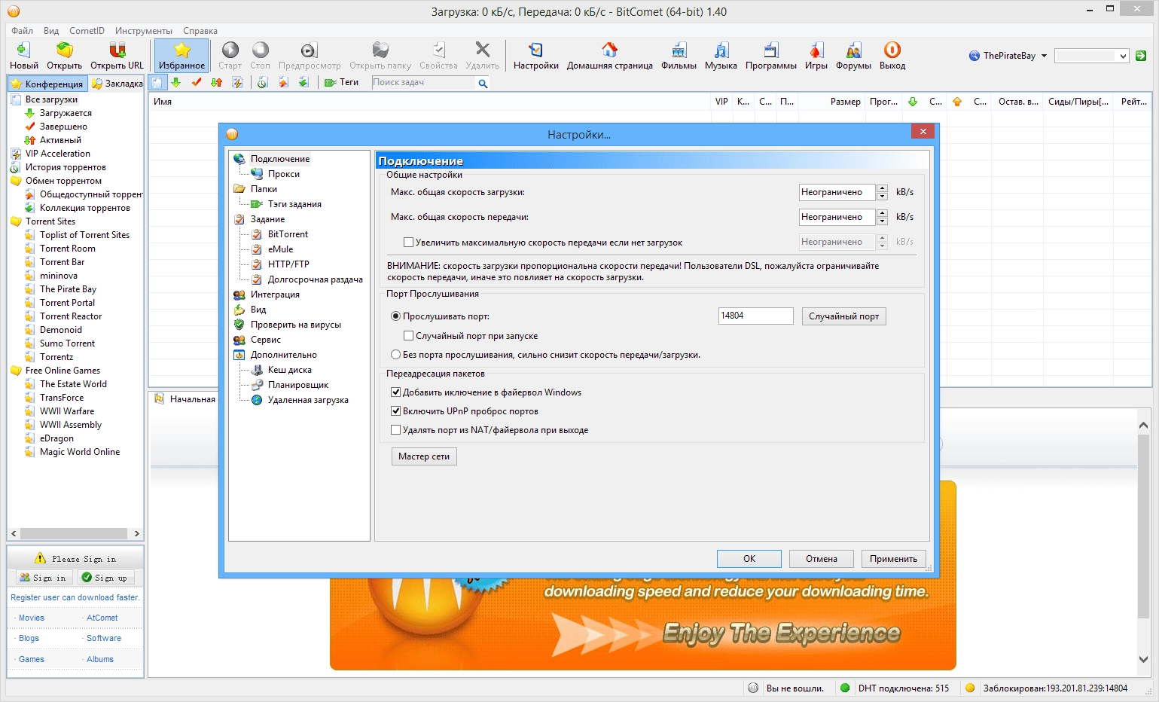Select Планировщик in settings tree
This screenshot has height=702, width=1159.
[x=298, y=385]
